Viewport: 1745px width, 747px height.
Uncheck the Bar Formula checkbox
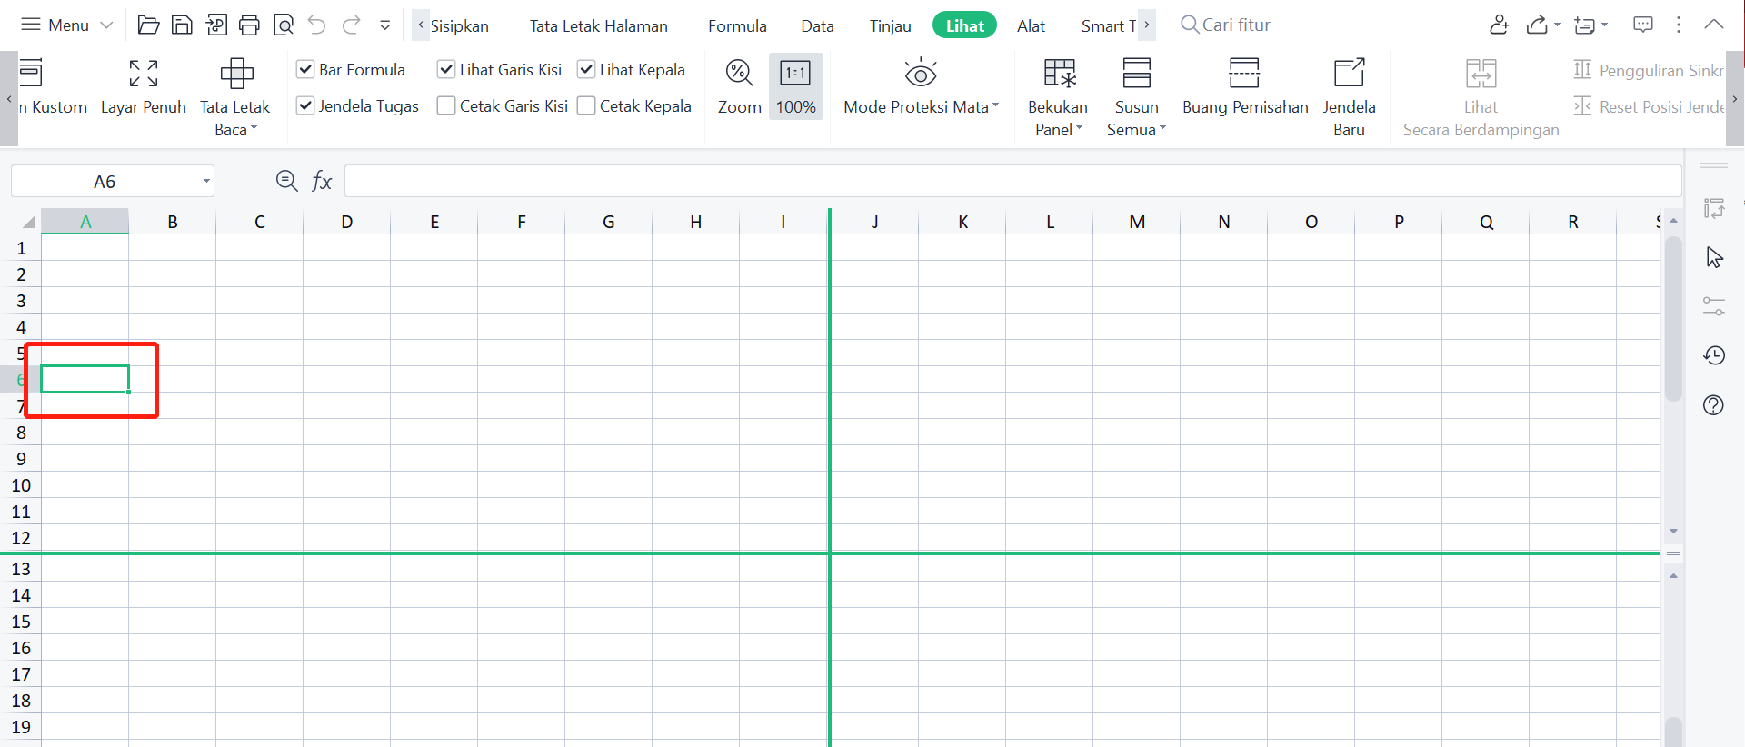pos(306,70)
